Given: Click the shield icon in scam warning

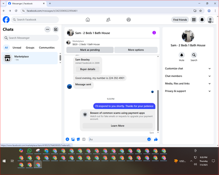Looking at the screenshot, I should (85, 115).
